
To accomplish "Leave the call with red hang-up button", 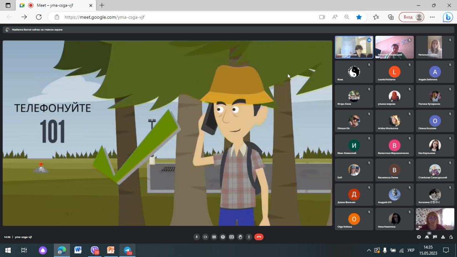I will coord(259,237).
